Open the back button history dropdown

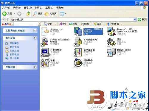pos(14,13)
